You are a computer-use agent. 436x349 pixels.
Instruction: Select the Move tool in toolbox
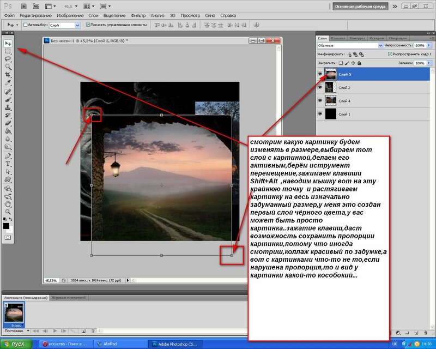(8, 44)
